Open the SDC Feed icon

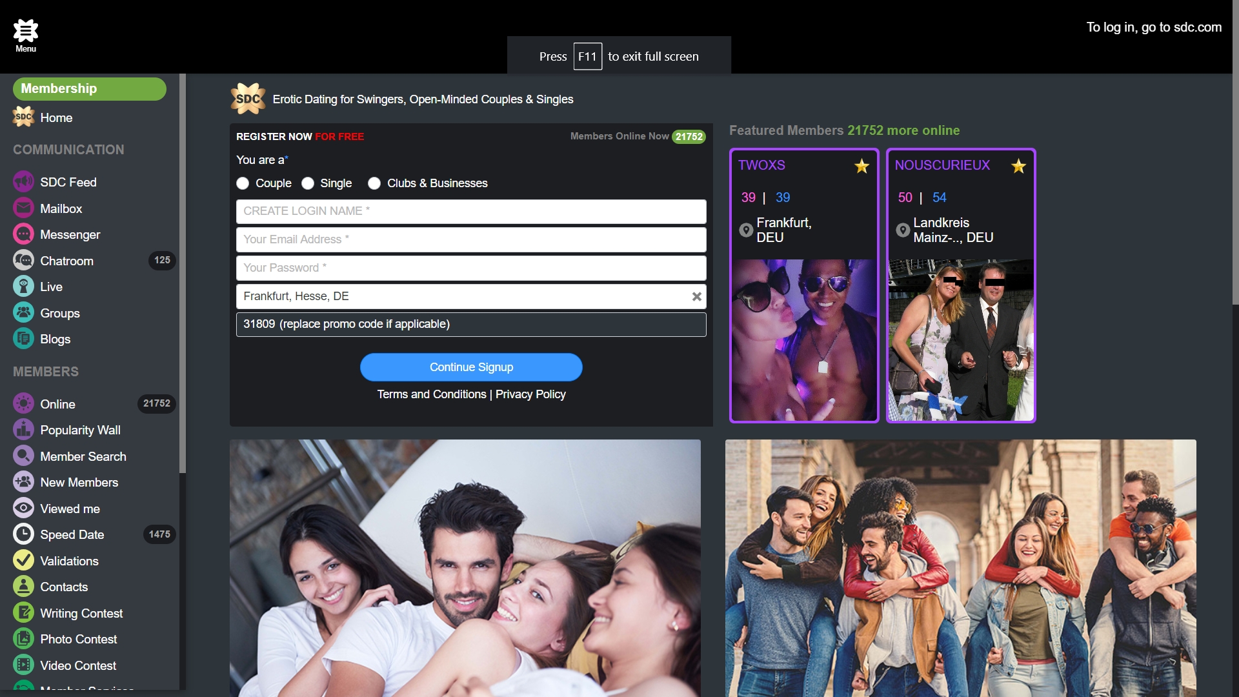point(24,182)
